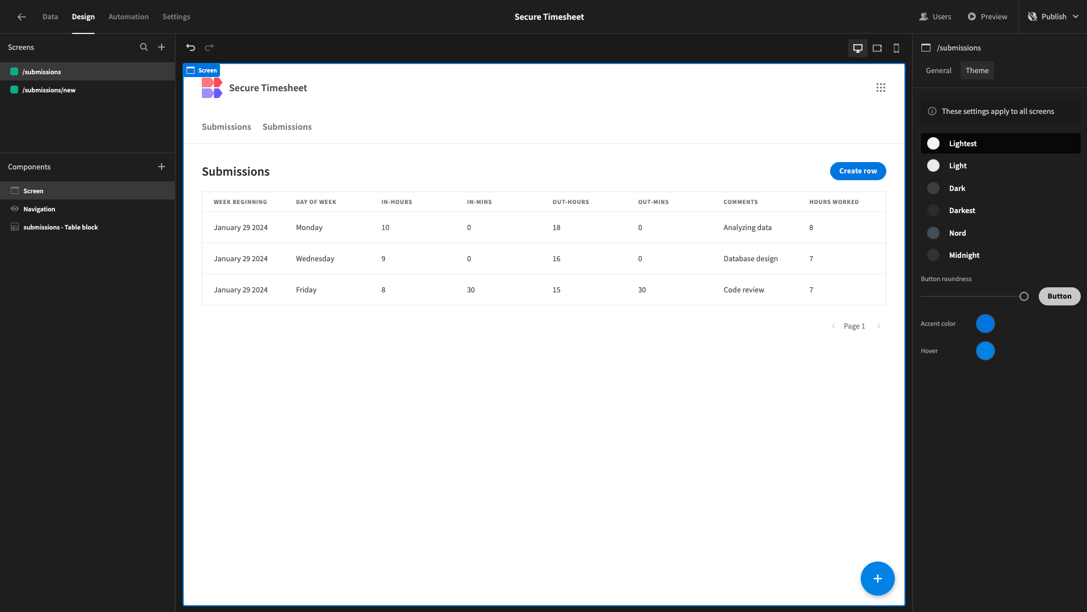Open the Publish dropdown
The width and height of the screenshot is (1087, 612).
tap(1054, 17)
